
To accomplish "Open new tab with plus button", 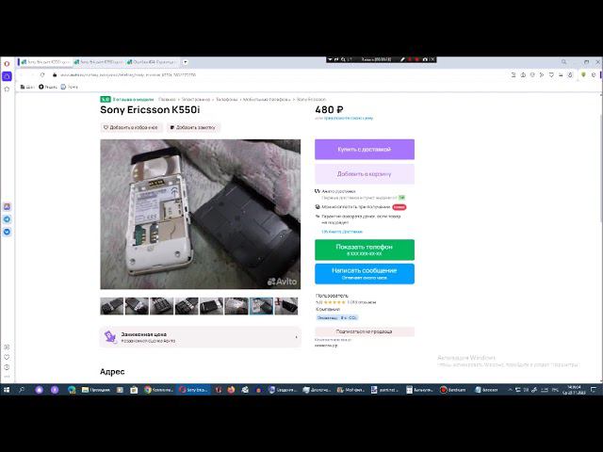I will [x=186, y=62].
